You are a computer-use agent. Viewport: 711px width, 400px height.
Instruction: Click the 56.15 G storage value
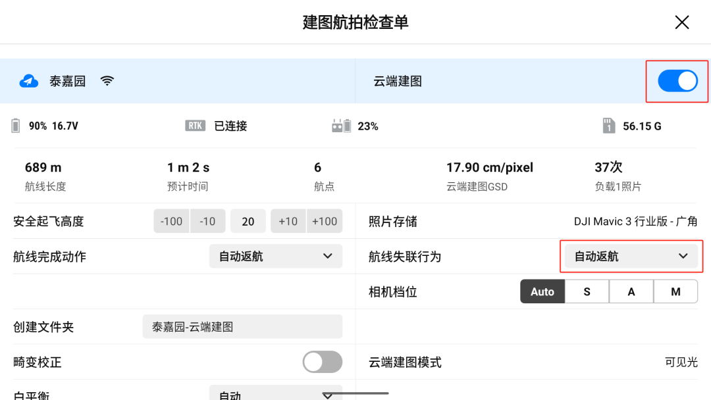[642, 126]
